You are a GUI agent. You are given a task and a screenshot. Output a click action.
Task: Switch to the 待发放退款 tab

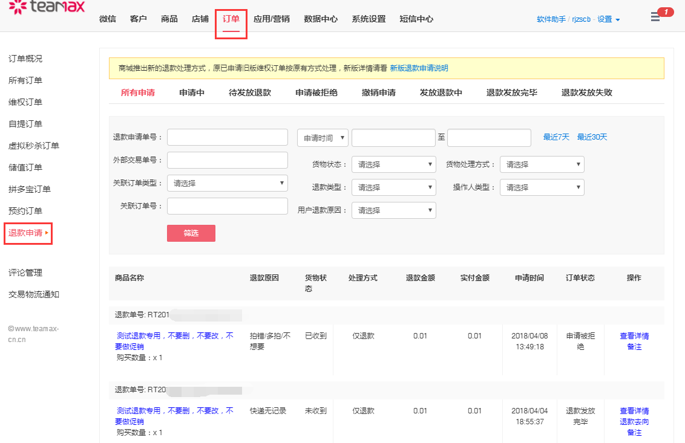point(249,93)
